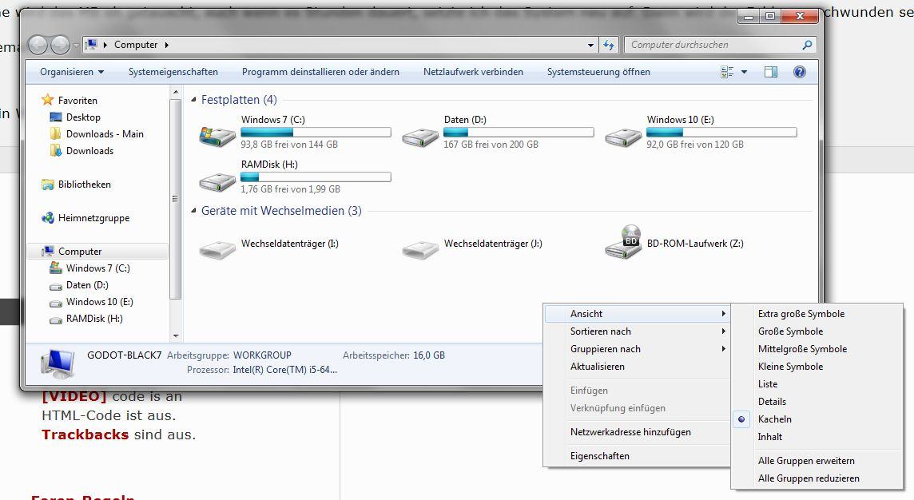Change view using the view icon
This screenshot has height=500, width=914.
727,72
